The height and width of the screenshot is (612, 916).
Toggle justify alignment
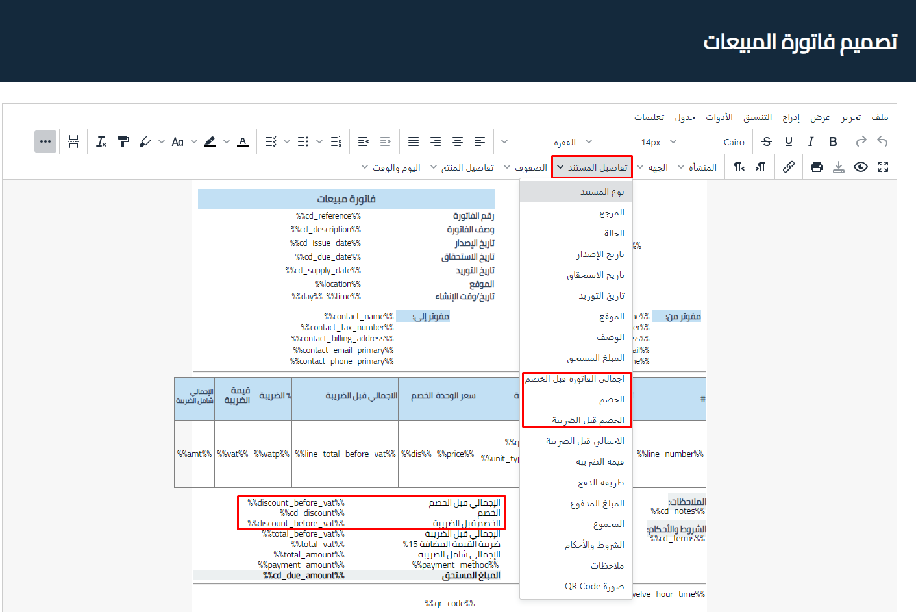pos(414,141)
